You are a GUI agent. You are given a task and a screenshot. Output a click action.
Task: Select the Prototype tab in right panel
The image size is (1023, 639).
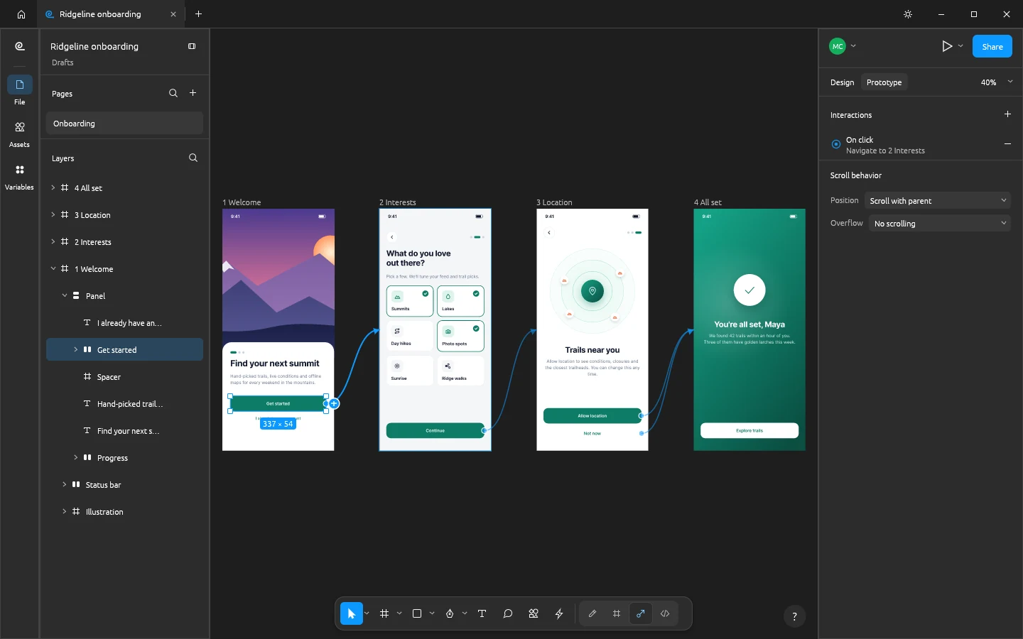tap(884, 82)
